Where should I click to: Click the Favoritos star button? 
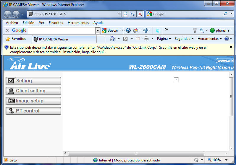coord(16,39)
